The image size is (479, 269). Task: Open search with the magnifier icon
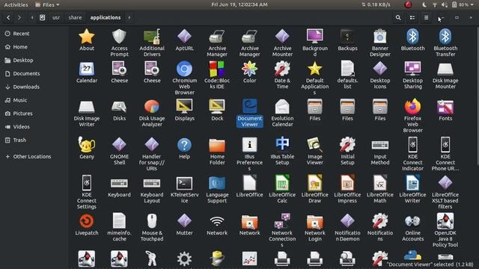398,18
